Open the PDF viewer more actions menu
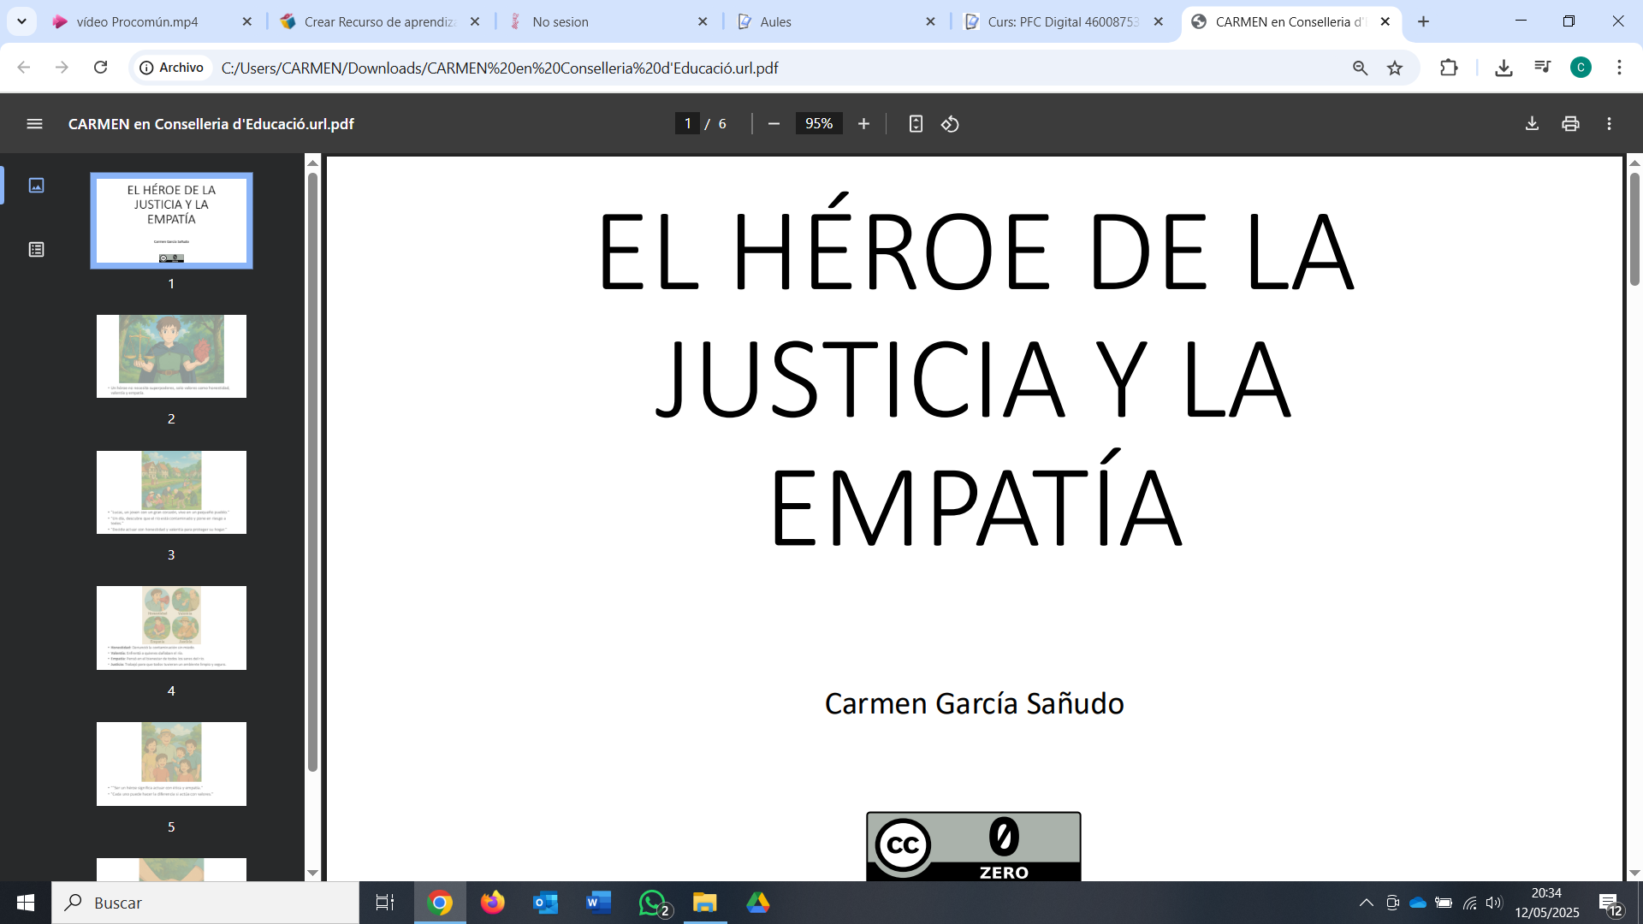The height and width of the screenshot is (924, 1643). point(1609,124)
